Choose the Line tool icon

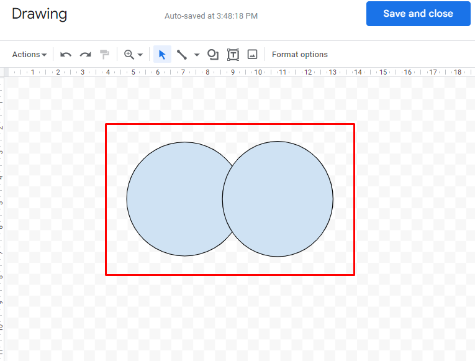click(x=182, y=55)
